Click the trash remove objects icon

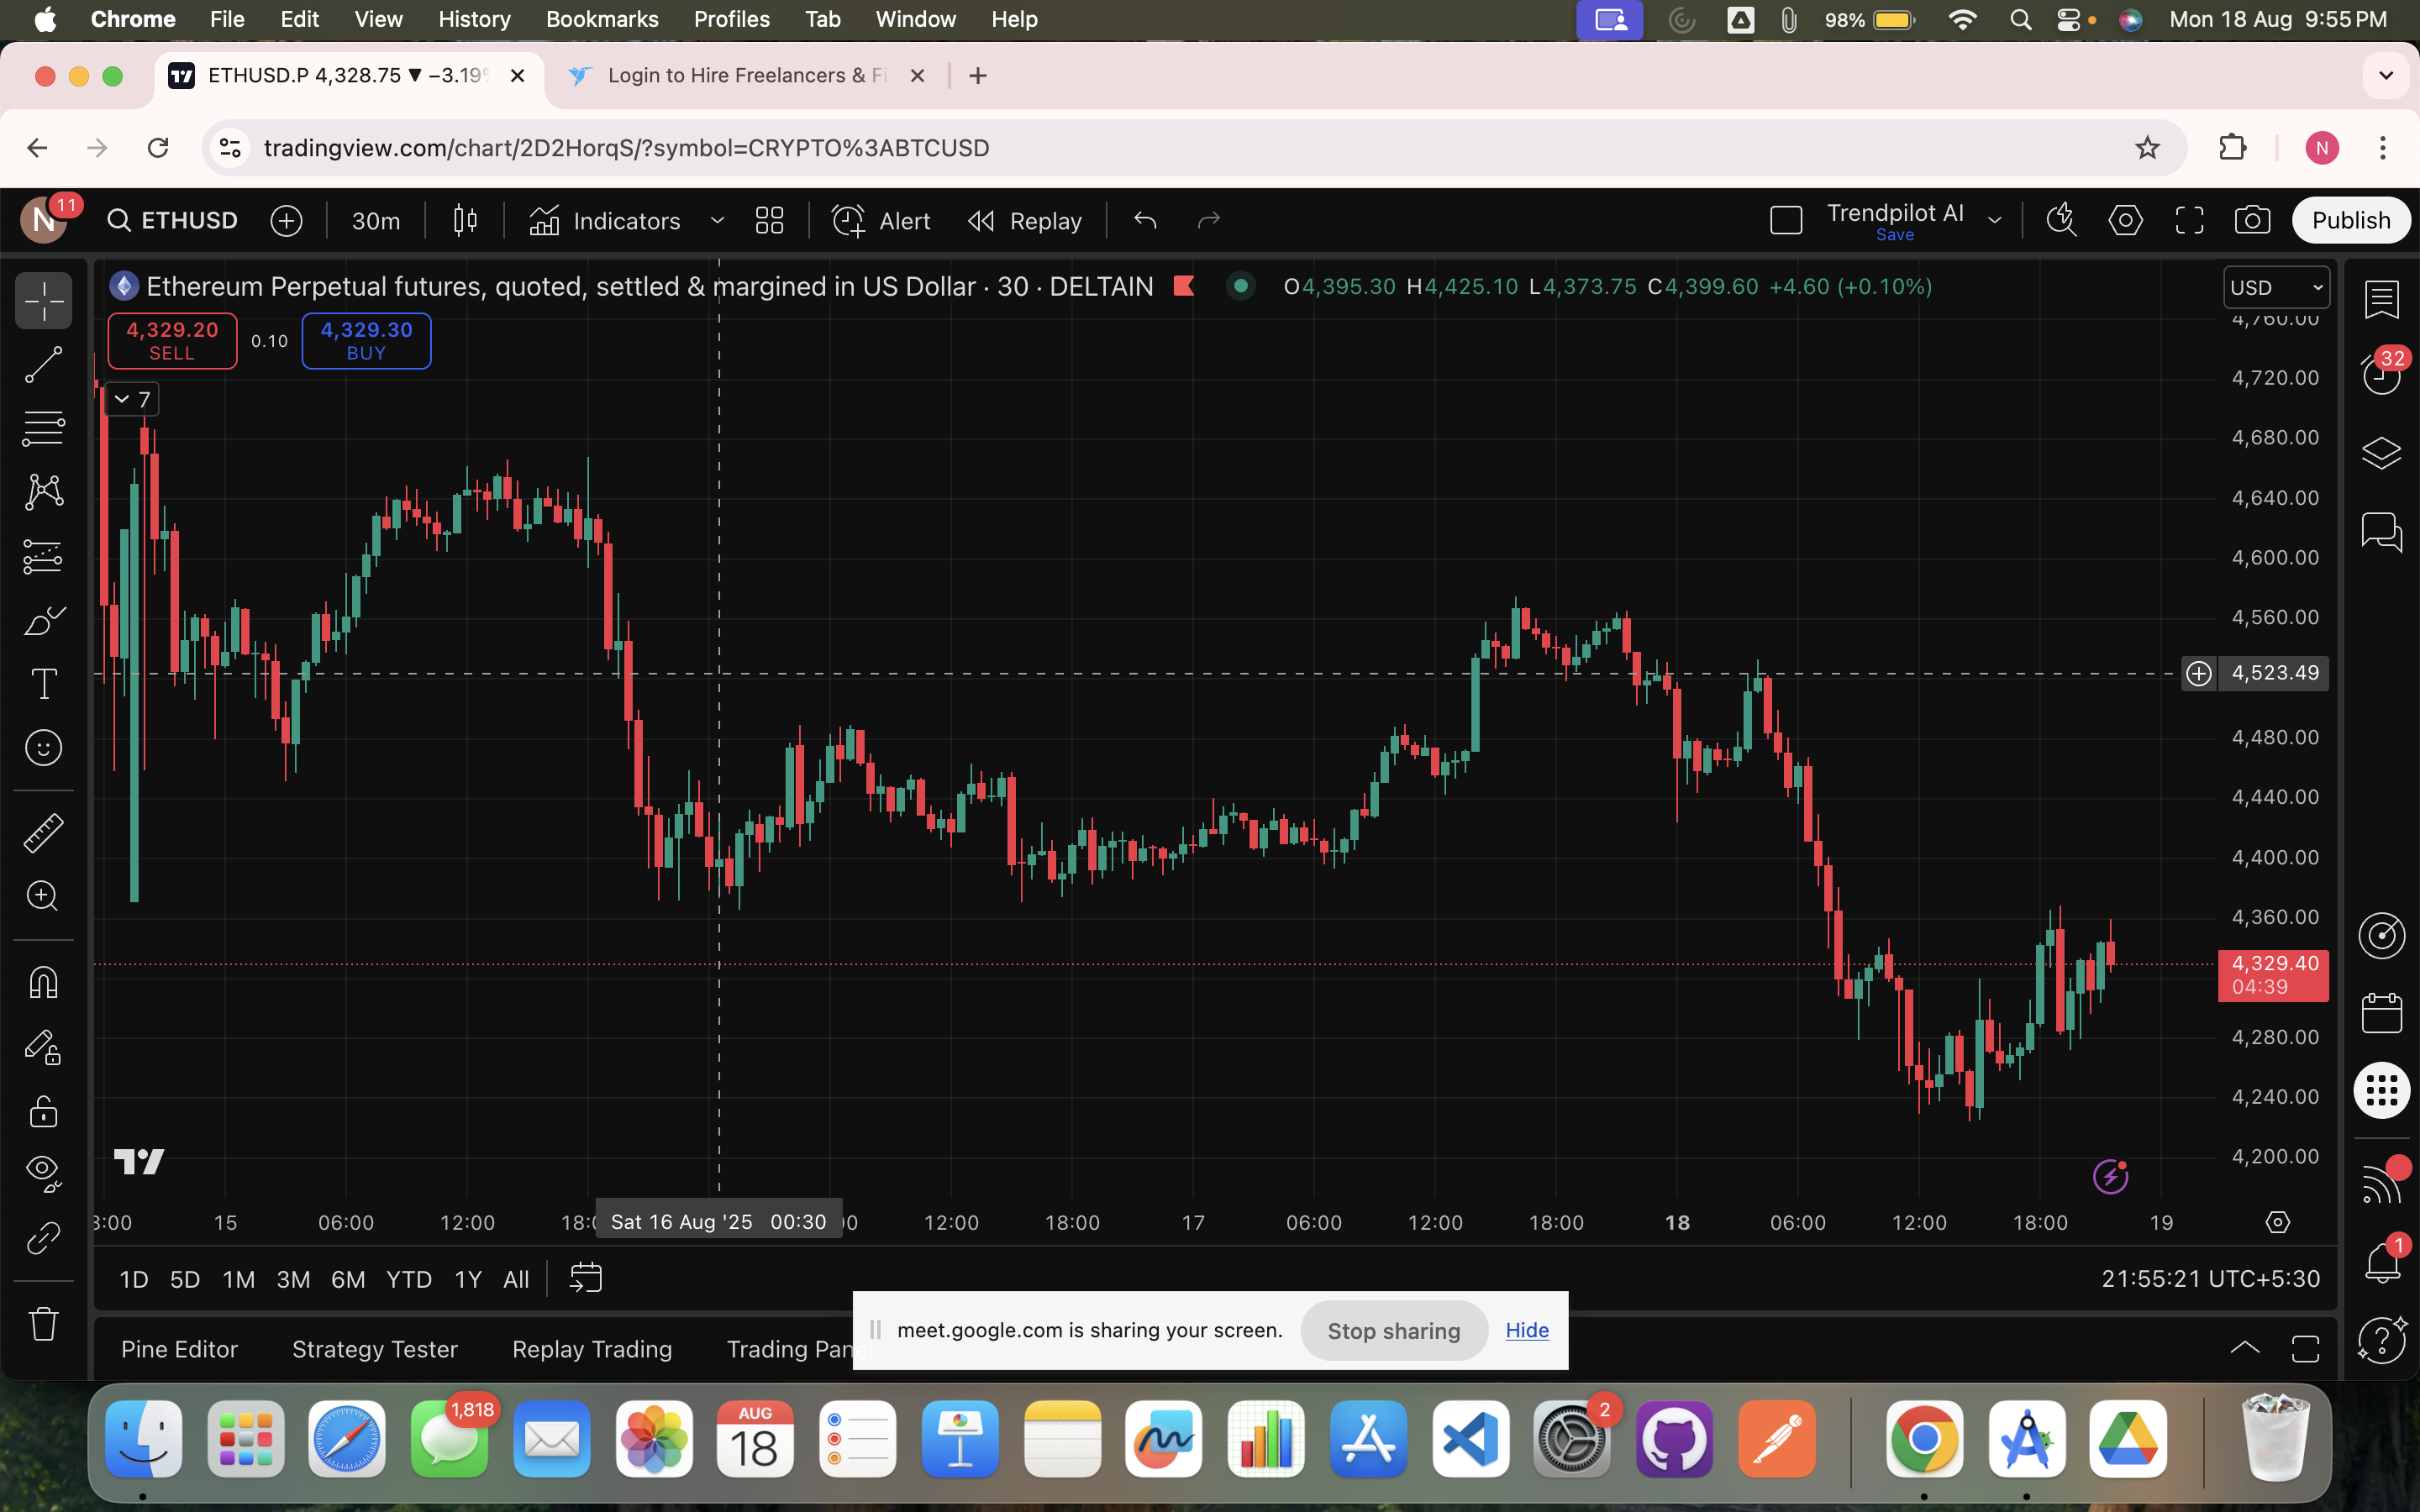point(43,1324)
